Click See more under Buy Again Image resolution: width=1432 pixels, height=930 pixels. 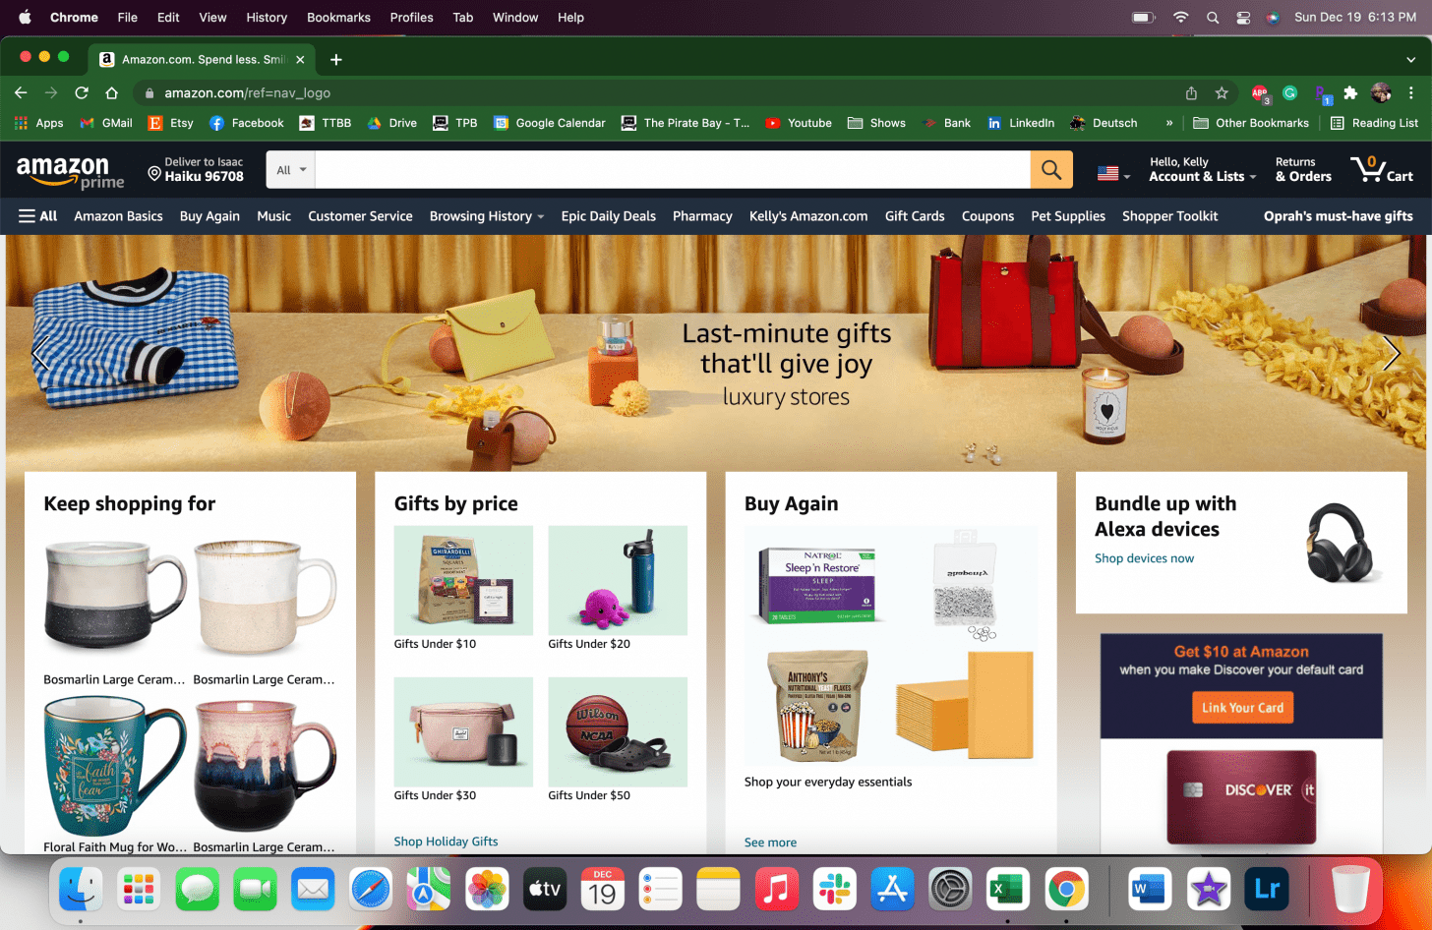tap(770, 843)
